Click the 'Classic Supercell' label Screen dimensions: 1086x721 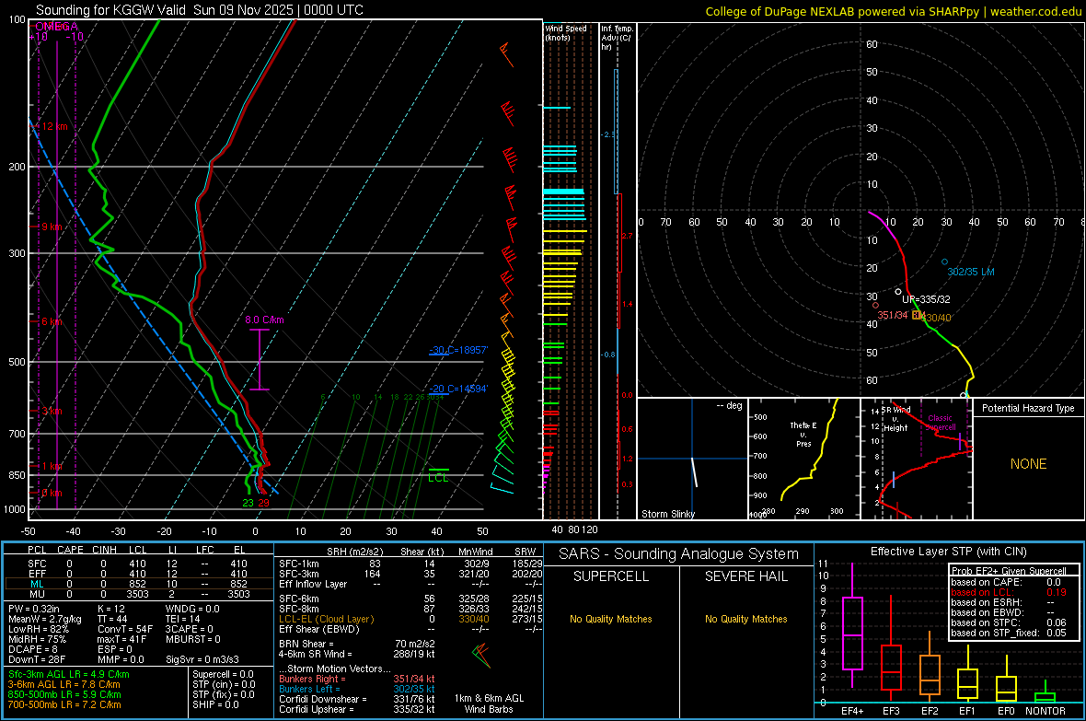click(x=940, y=423)
